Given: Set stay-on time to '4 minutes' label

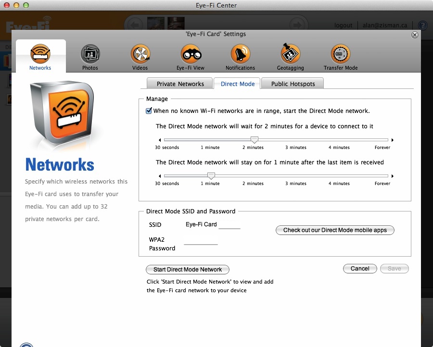Looking at the screenshot, I should point(339,184).
